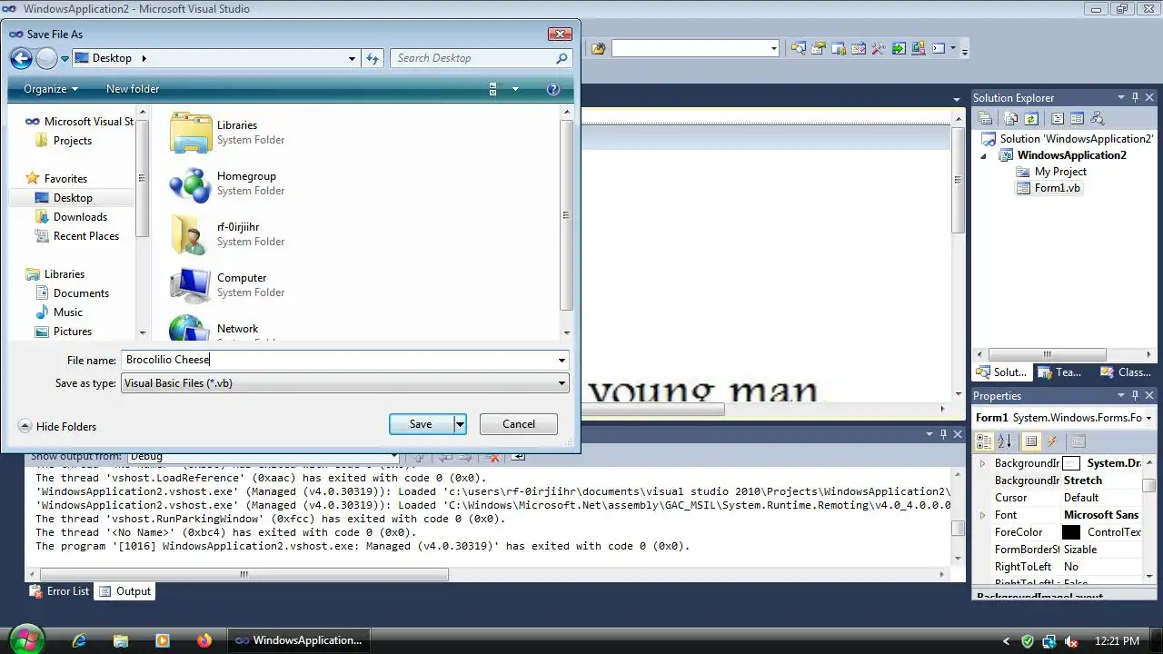Open the view options dropdown arrow
The image size is (1163, 654).
[x=515, y=89]
